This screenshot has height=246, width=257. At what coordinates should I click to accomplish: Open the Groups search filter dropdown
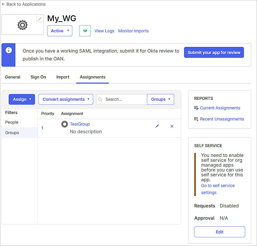point(160,99)
